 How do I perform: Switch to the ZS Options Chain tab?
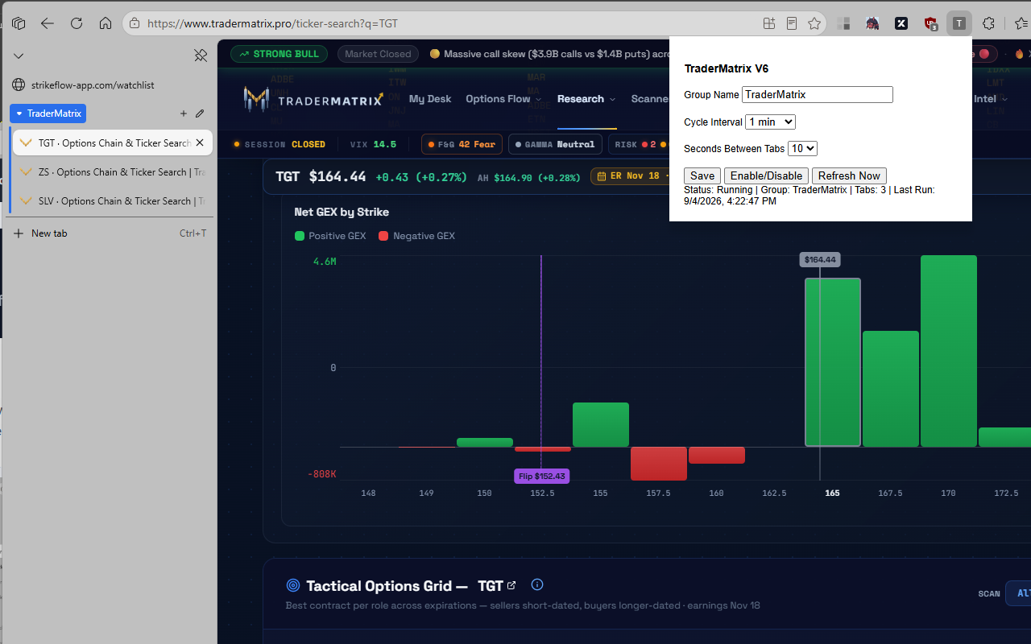click(113, 172)
